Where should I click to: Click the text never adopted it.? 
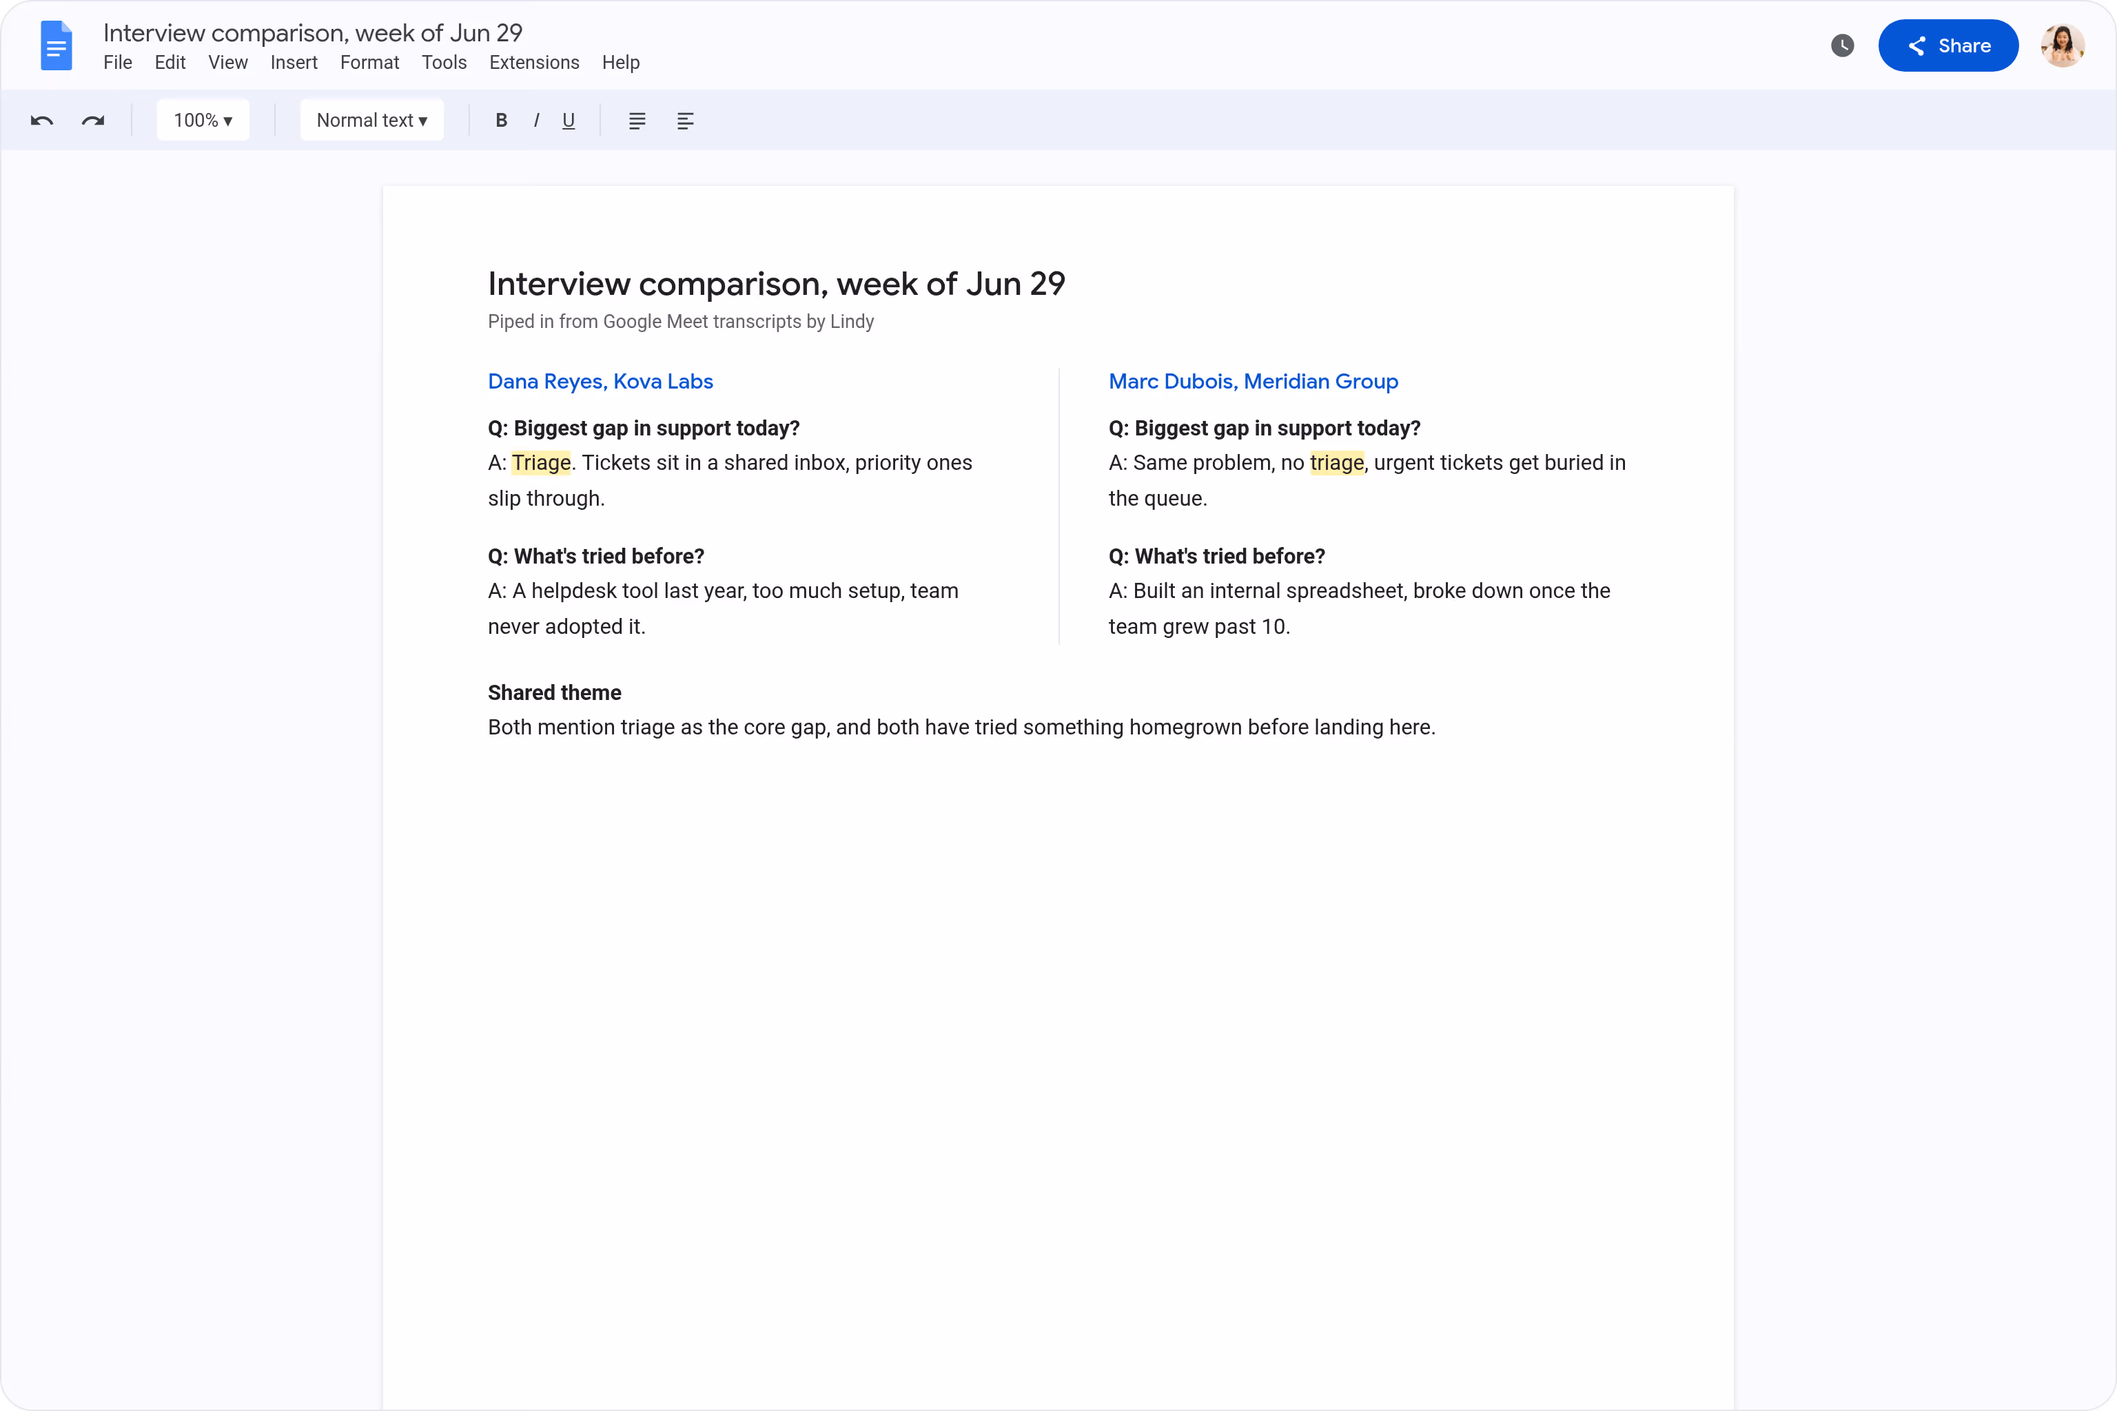click(x=566, y=627)
